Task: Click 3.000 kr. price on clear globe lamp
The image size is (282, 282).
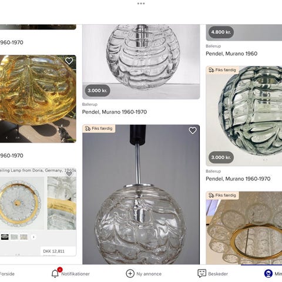Action: pos(98,90)
